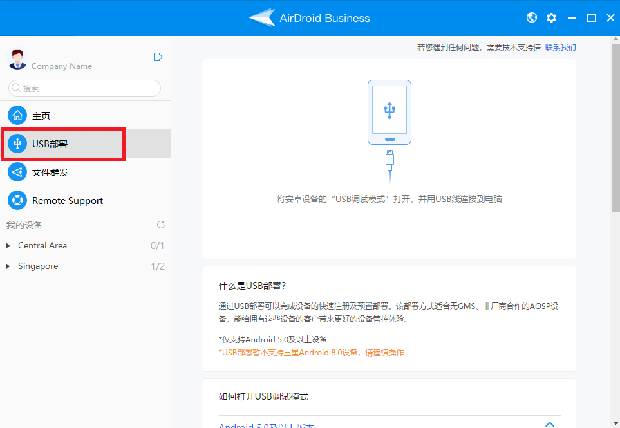Screen dimensions: 620x428
Task: Open the 文件群发 menu item
Action: pos(86,172)
